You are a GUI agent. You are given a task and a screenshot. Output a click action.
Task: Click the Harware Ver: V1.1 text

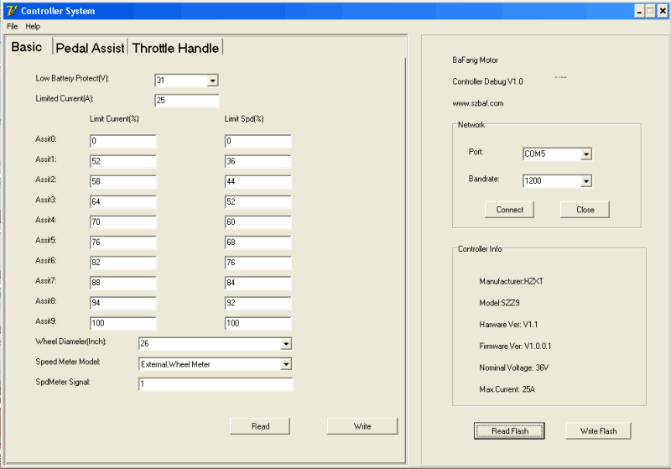pos(508,325)
